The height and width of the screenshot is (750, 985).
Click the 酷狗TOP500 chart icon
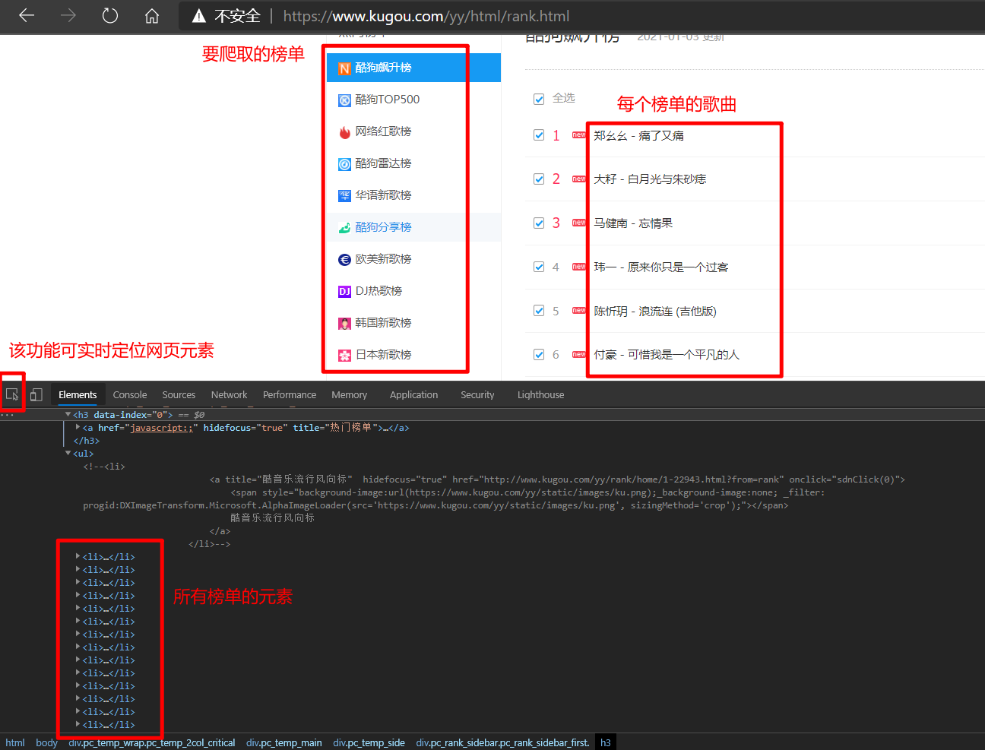pos(344,100)
